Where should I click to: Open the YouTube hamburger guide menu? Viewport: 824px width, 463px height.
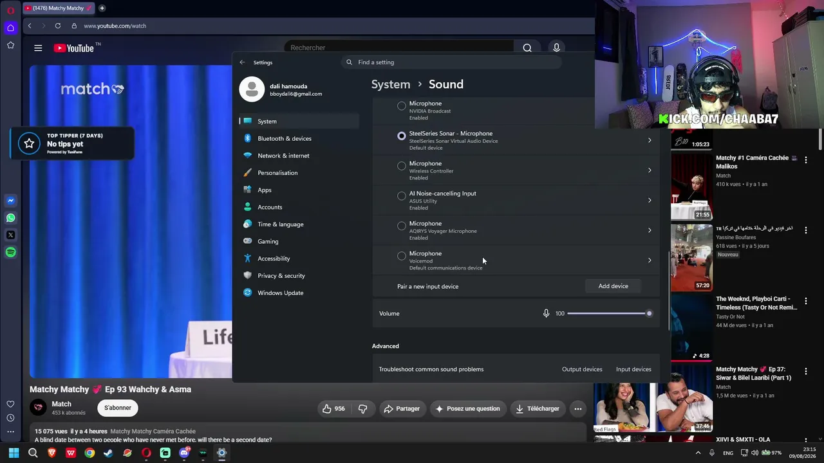click(x=38, y=48)
